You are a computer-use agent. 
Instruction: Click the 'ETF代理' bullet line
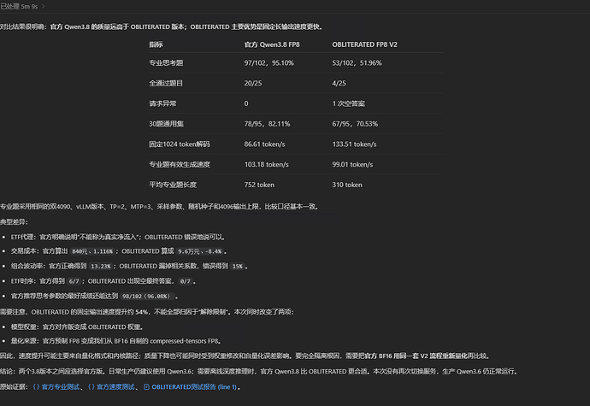point(118,237)
